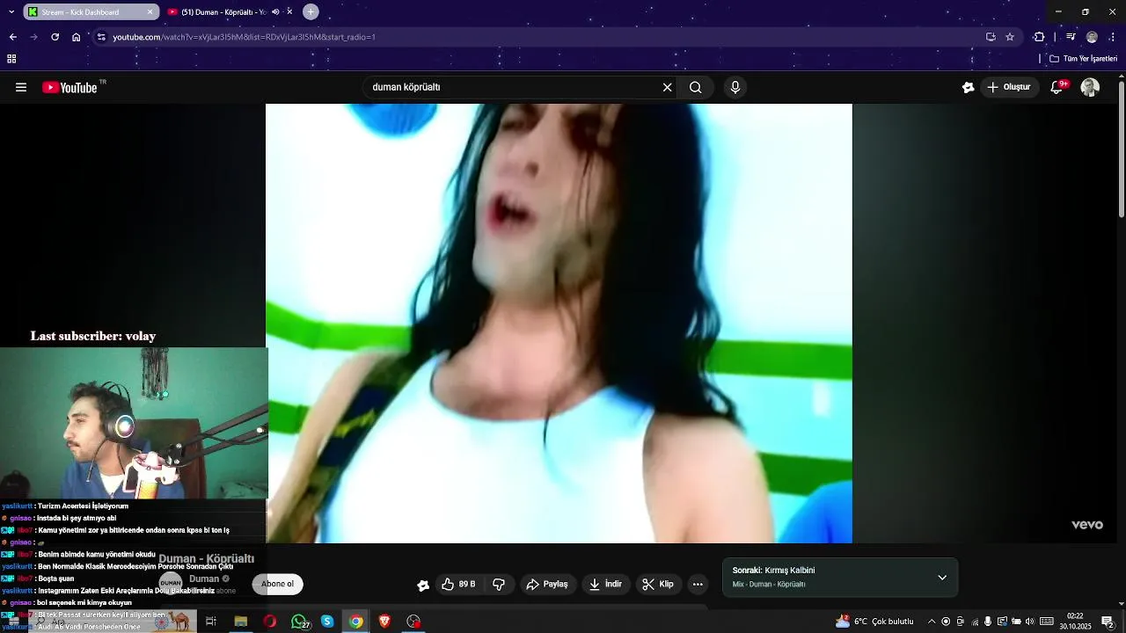
Task: Open Brave browser from taskbar
Action: 385,622
